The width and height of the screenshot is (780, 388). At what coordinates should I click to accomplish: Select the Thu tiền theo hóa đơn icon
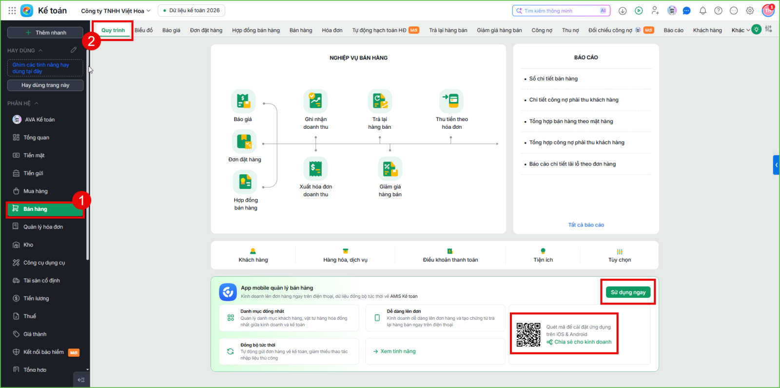451,101
